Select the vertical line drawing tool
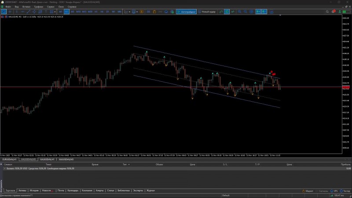 click(17, 12)
